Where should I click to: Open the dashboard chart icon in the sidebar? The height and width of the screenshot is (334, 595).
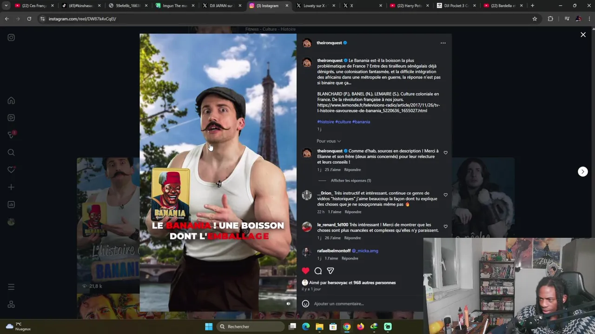[x=11, y=205]
